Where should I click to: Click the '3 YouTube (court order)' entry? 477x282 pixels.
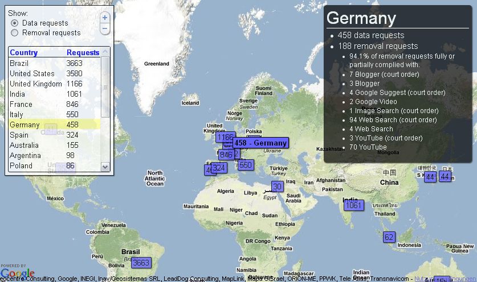(x=386, y=138)
